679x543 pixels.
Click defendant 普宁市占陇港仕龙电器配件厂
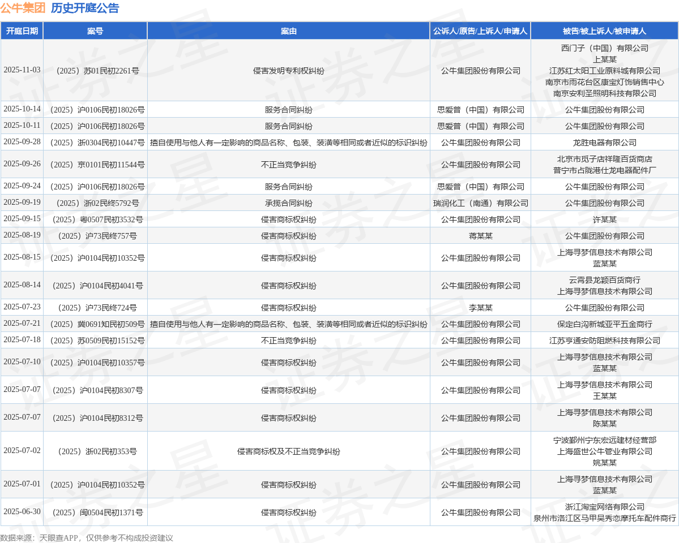(604, 170)
